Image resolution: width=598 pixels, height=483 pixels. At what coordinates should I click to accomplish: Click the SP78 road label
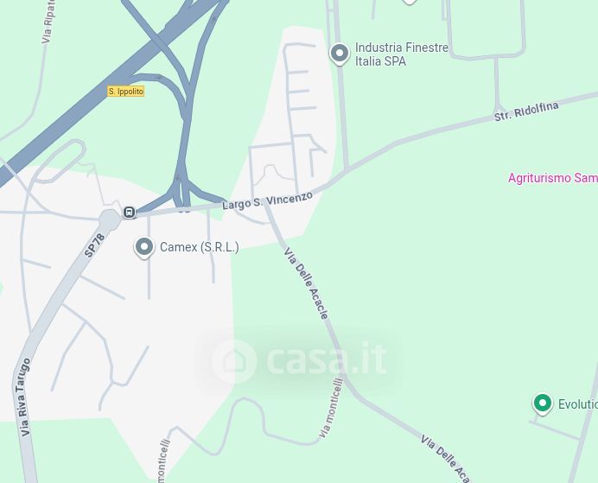pyautogui.click(x=94, y=245)
